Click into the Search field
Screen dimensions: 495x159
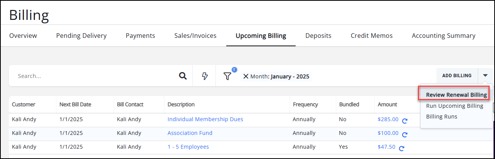tap(96, 76)
